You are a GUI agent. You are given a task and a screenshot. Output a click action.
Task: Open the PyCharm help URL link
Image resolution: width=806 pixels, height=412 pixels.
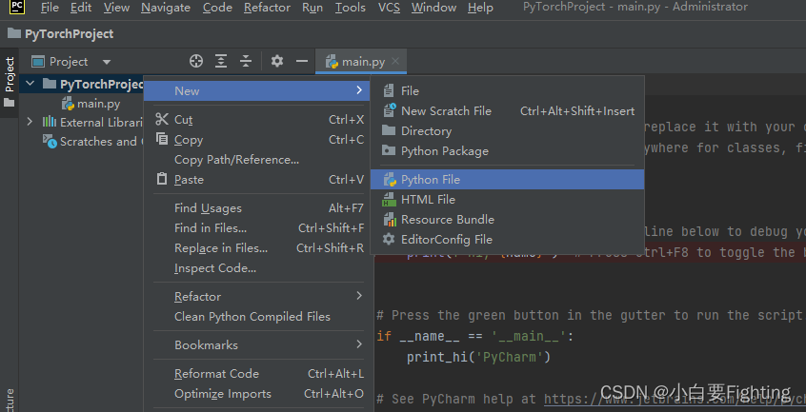[675, 399]
